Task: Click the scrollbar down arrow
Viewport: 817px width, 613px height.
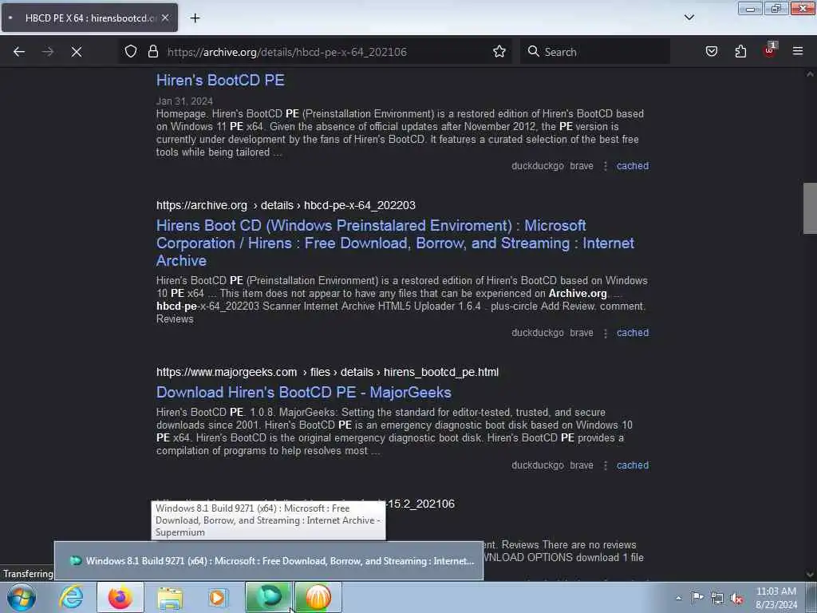Action: 810,575
